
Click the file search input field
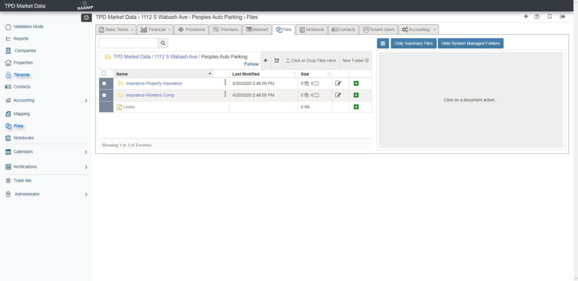tap(128, 43)
